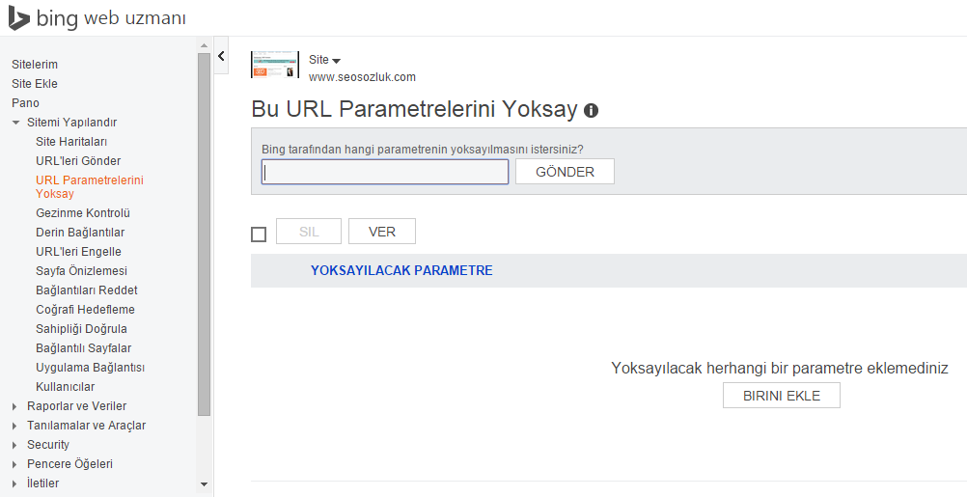Click the info icon beside page title
This screenshot has height=497, width=967.
point(592,110)
